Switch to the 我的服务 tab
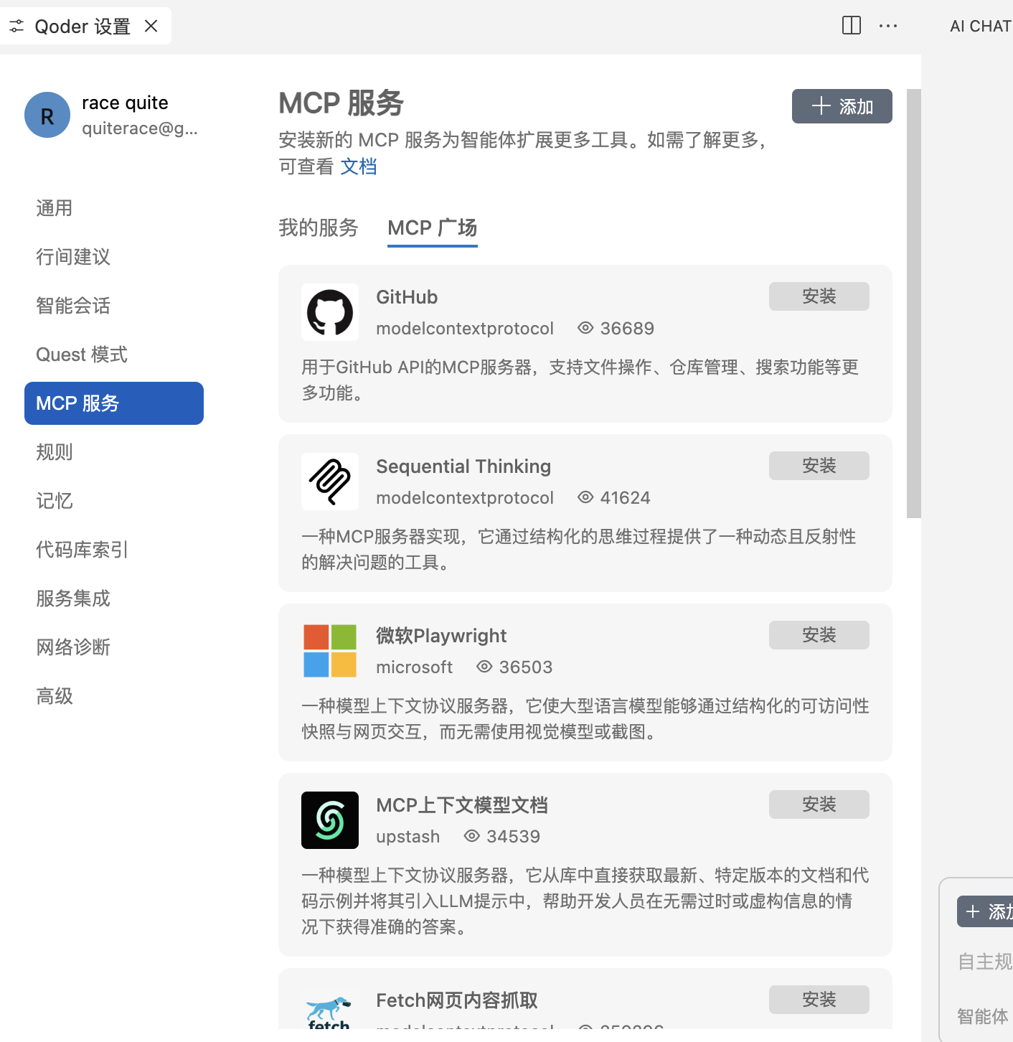 pyautogui.click(x=319, y=228)
